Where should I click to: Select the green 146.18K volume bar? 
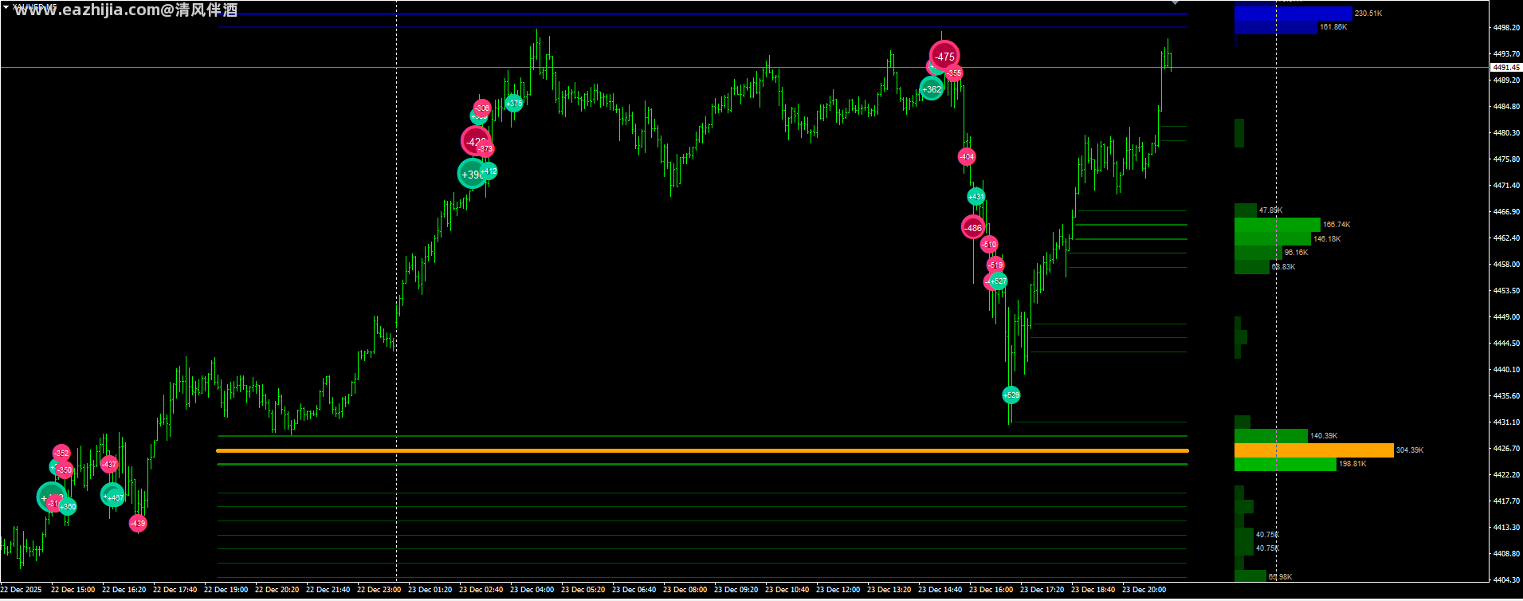(1273, 239)
